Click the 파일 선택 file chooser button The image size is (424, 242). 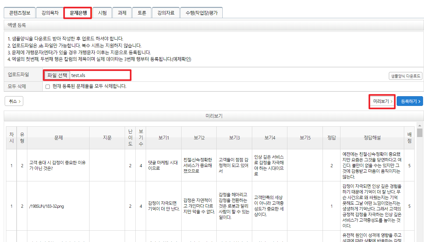point(57,75)
